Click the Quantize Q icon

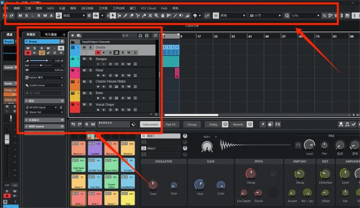click(287, 15)
